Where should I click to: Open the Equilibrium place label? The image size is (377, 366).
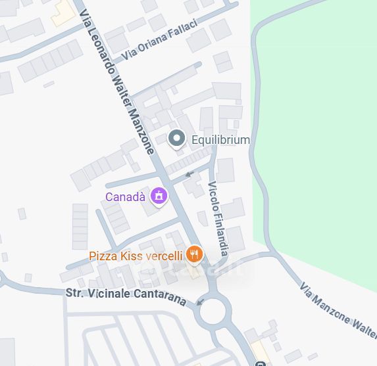pyautogui.click(x=220, y=140)
